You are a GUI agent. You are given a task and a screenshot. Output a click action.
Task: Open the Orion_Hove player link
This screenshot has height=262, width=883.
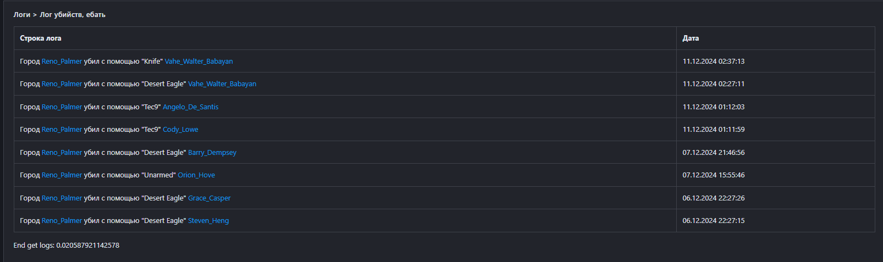196,175
